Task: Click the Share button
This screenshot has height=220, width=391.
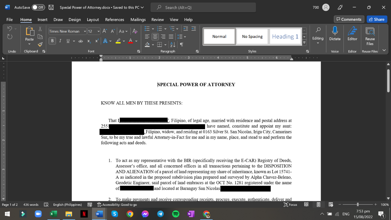Action: [377, 19]
